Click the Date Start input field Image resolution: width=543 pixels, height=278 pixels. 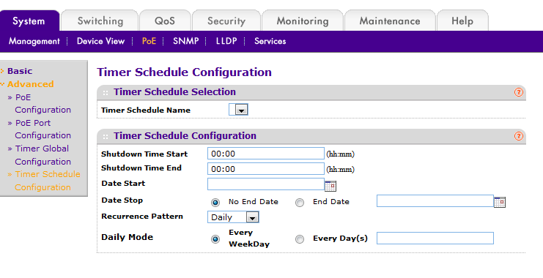(265, 184)
